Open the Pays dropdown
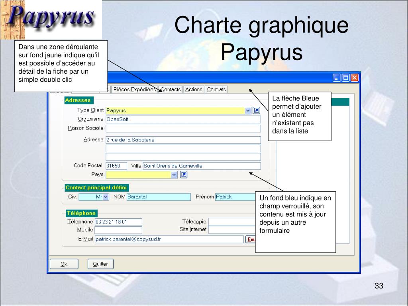The width and height of the screenshot is (408, 306). tap(174, 175)
